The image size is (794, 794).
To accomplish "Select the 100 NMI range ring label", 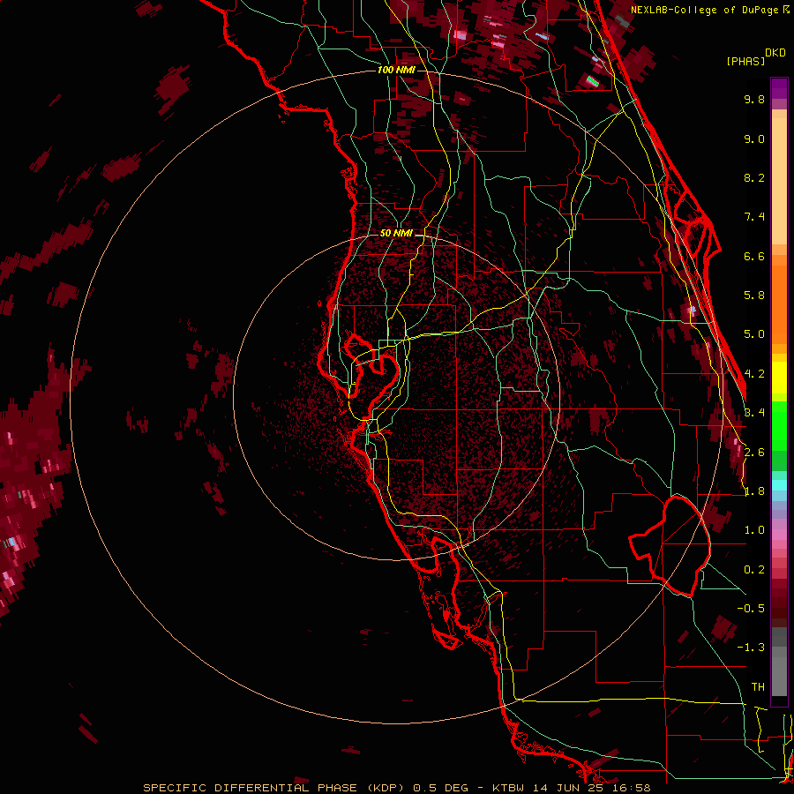I will [x=396, y=70].
